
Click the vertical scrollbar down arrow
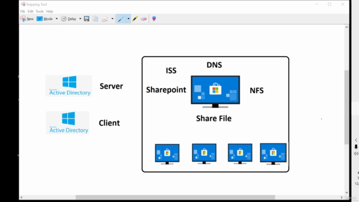click(x=347, y=192)
